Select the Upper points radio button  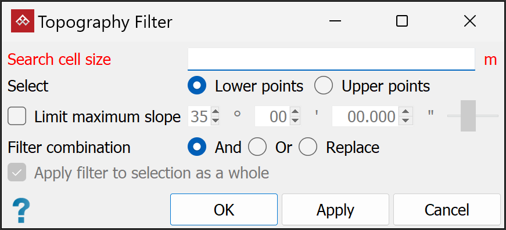(324, 86)
